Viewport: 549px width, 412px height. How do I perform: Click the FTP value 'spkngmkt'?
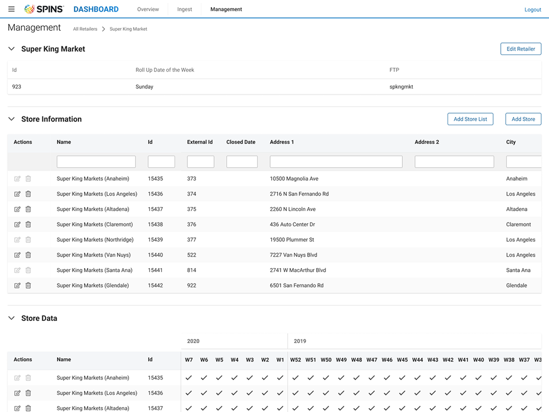click(401, 87)
